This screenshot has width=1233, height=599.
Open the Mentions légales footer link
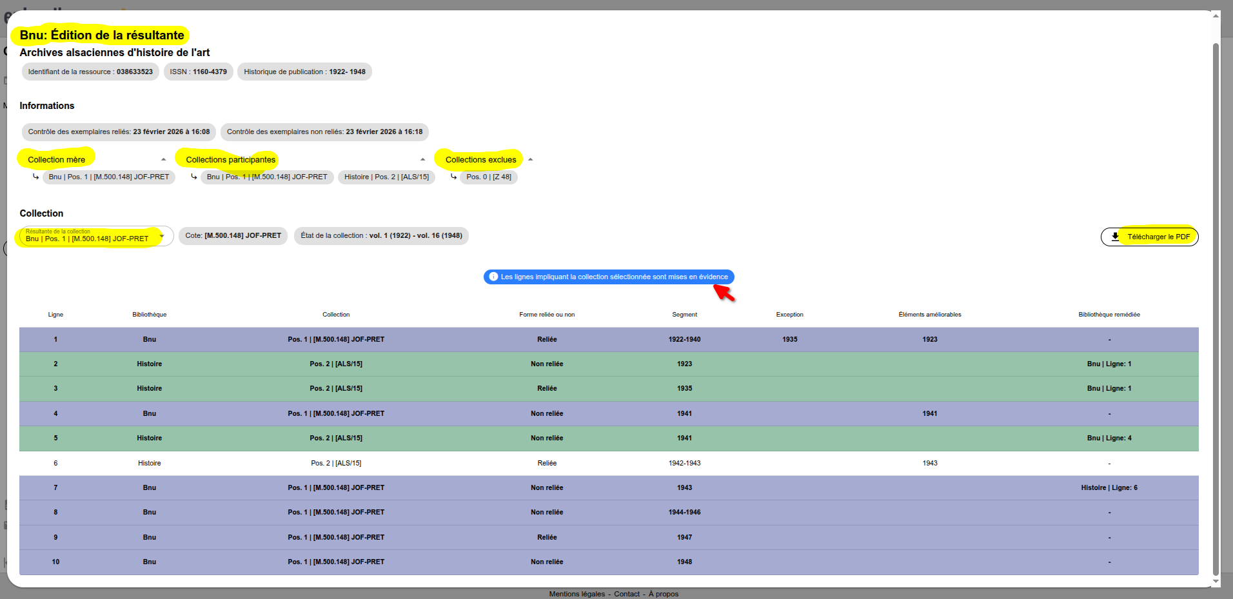[577, 594]
